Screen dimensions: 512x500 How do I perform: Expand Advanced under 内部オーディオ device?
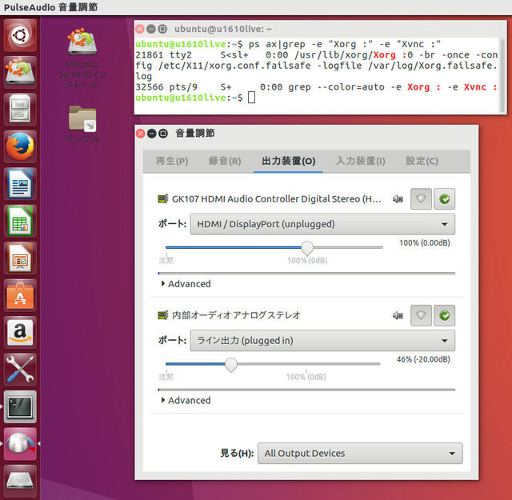pos(186,400)
